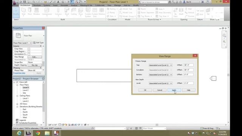Open Google Chrome from the taskbar
Viewport: 242px width, 136px height.
[x=38, y=133]
